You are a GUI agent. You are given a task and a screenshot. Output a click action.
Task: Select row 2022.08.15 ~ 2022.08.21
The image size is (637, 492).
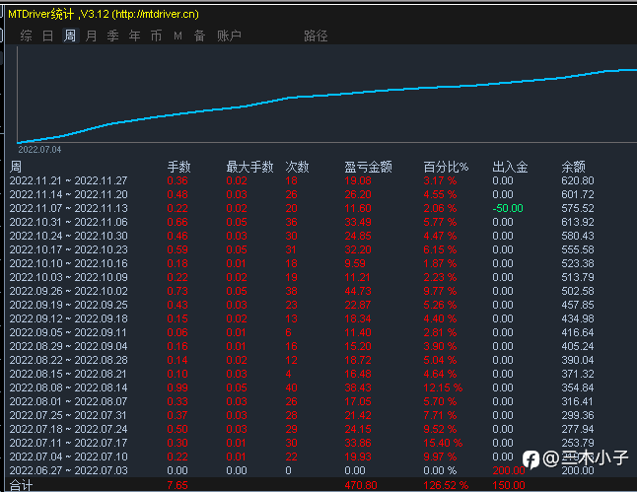click(x=302, y=374)
